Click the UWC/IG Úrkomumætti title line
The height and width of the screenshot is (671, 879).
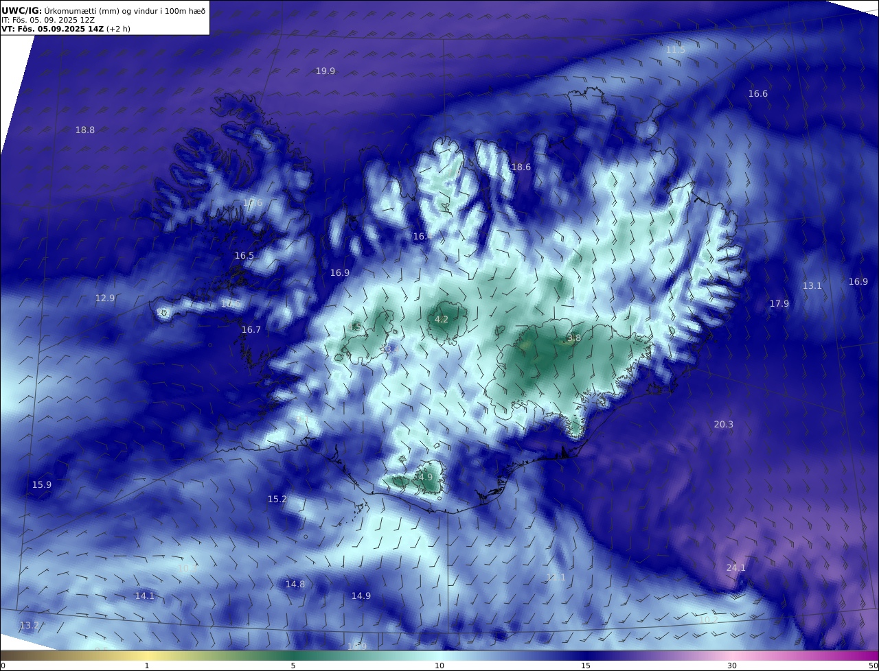point(104,10)
